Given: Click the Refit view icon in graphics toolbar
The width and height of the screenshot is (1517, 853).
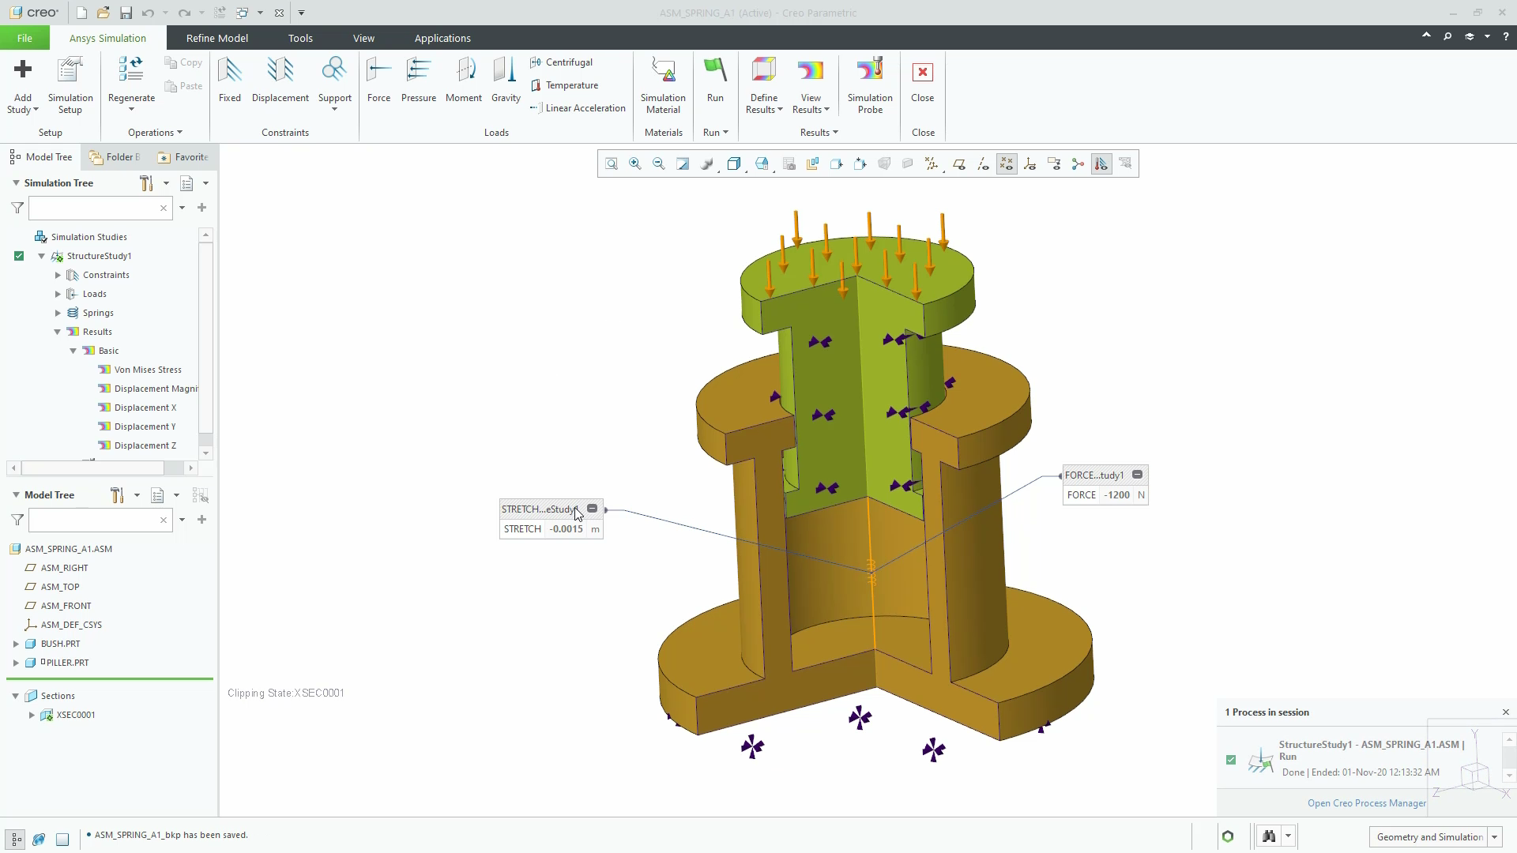Looking at the screenshot, I should click(x=612, y=164).
